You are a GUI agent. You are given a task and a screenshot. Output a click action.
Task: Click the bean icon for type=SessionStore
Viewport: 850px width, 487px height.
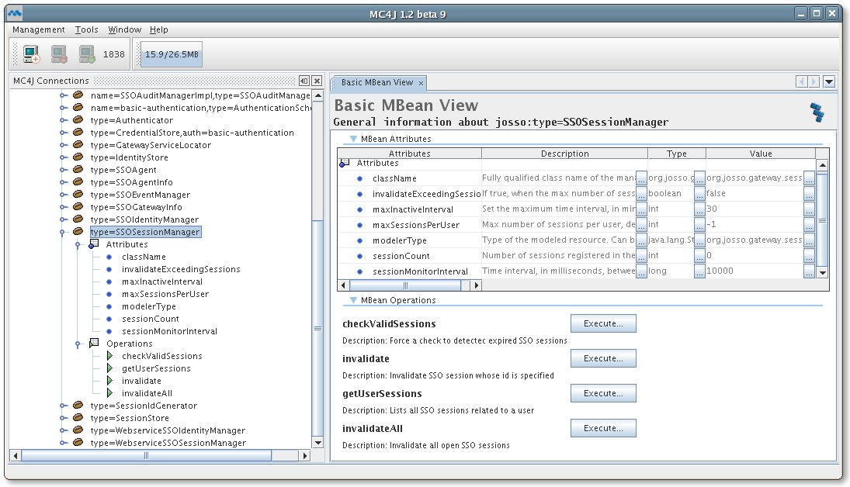[x=78, y=418]
